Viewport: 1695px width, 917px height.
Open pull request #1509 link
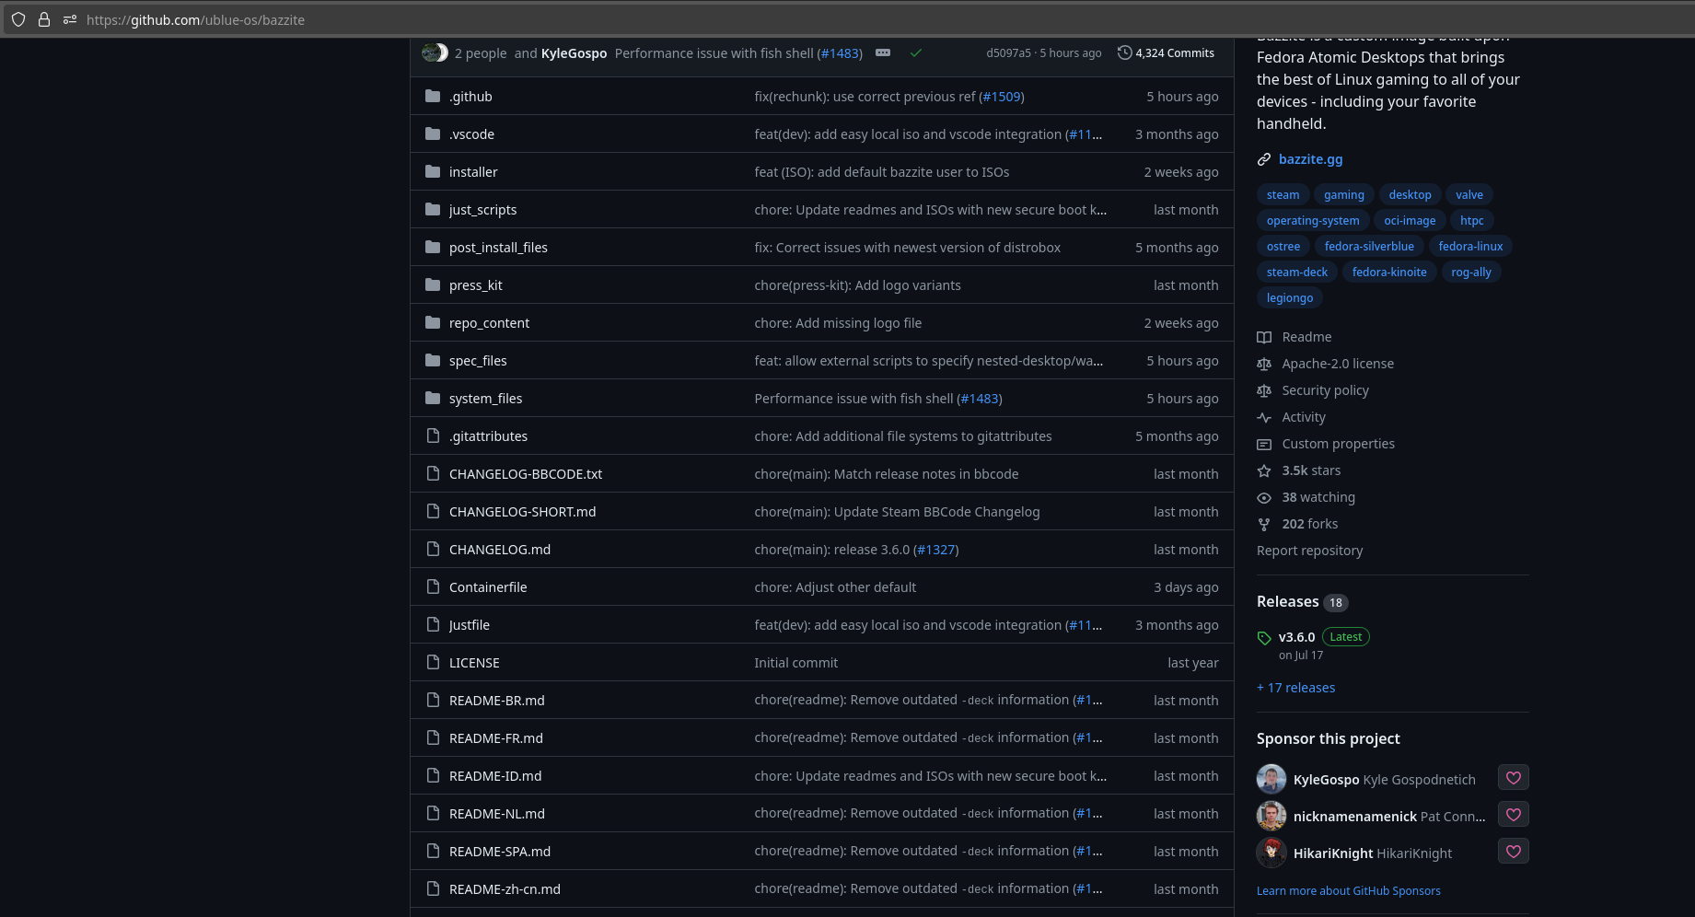[1002, 97]
